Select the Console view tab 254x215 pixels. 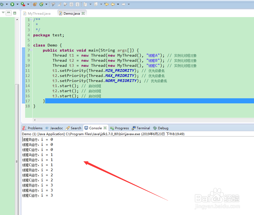[x=95, y=128]
